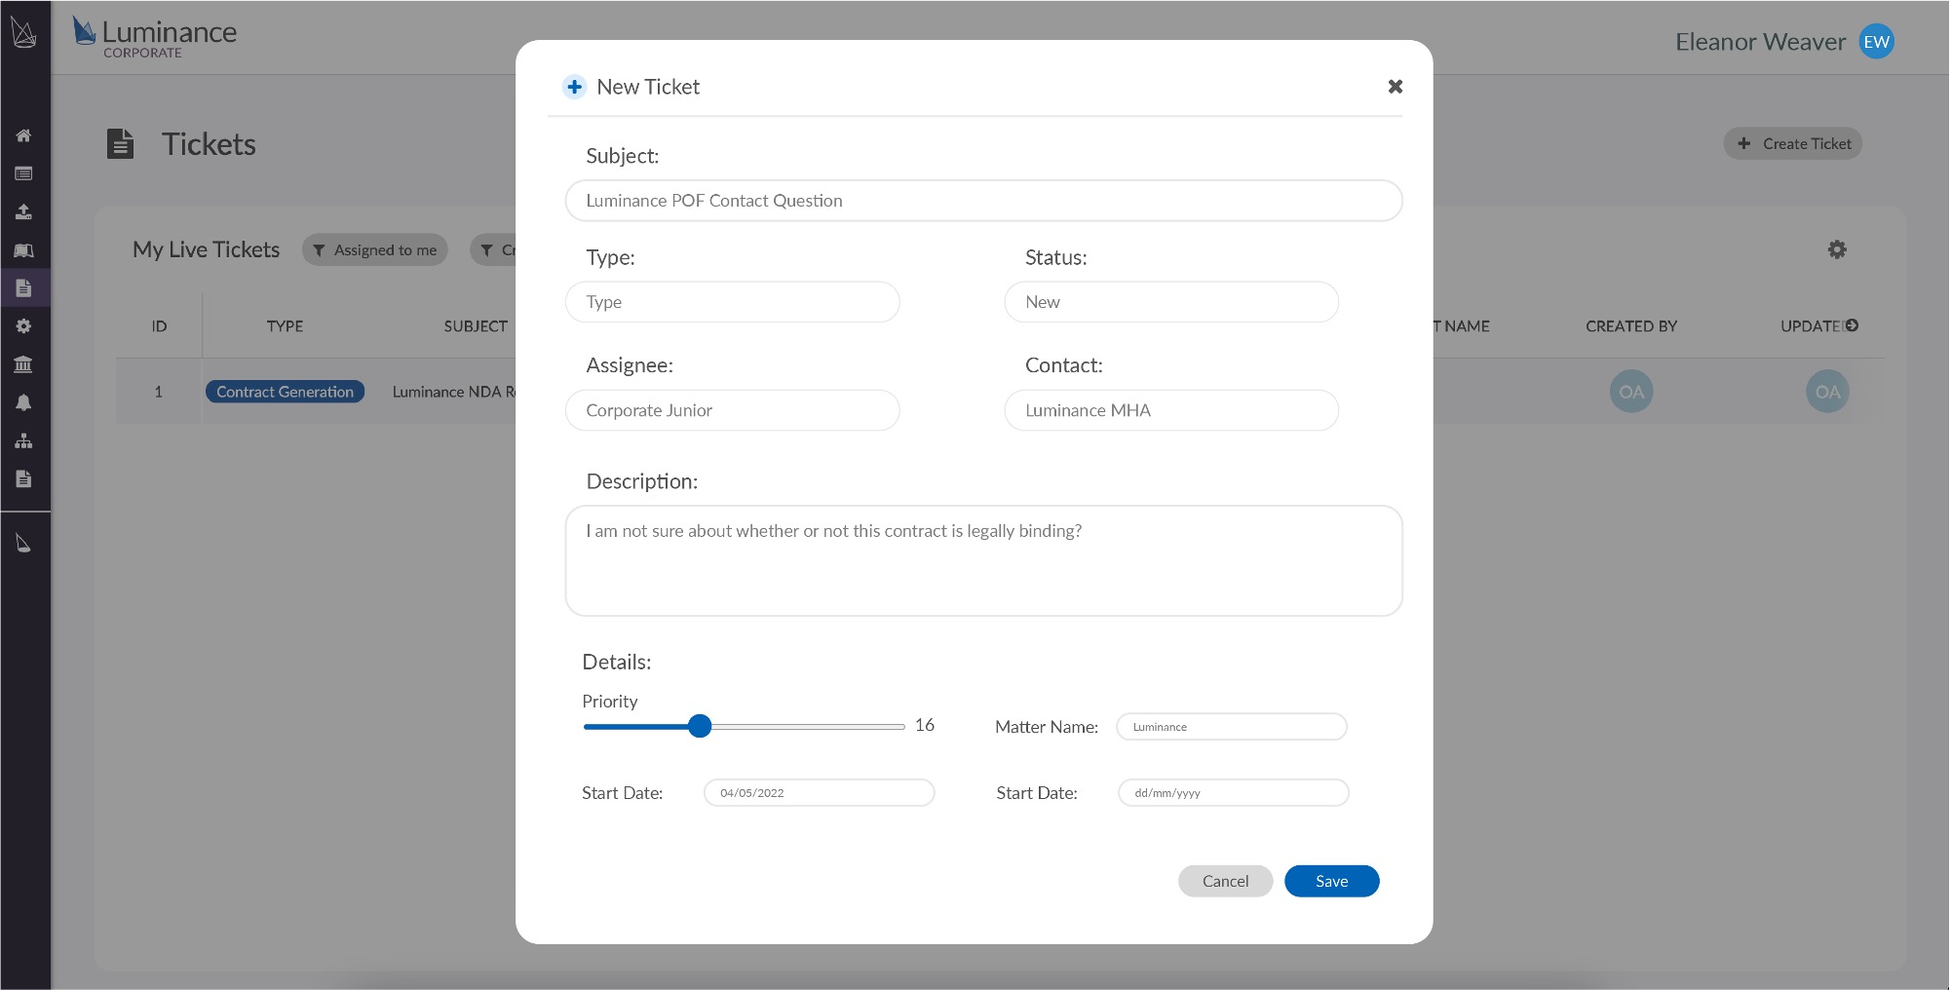Click the Create Ticket button
This screenshot has width=1951, height=990.
pyautogui.click(x=1793, y=143)
